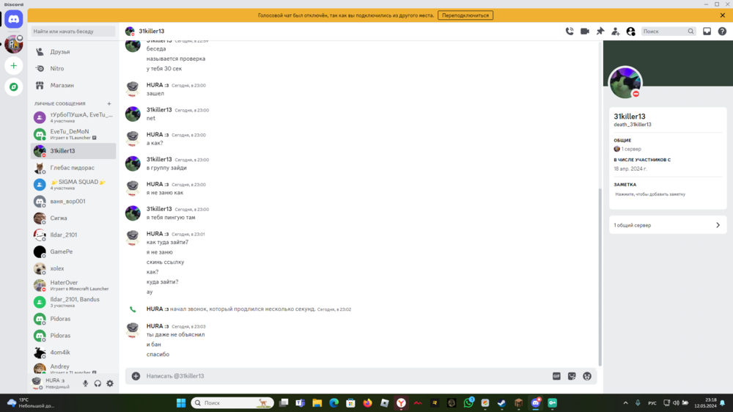The image size is (733, 412).
Task: Show hidden tray icons chevron
Action: (x=625, y=403)
